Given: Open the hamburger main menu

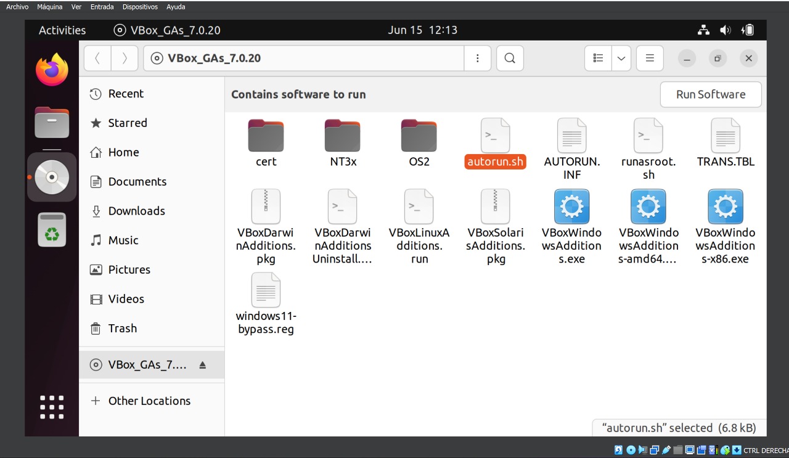Looking at the screenshot, I should [650, 58].
